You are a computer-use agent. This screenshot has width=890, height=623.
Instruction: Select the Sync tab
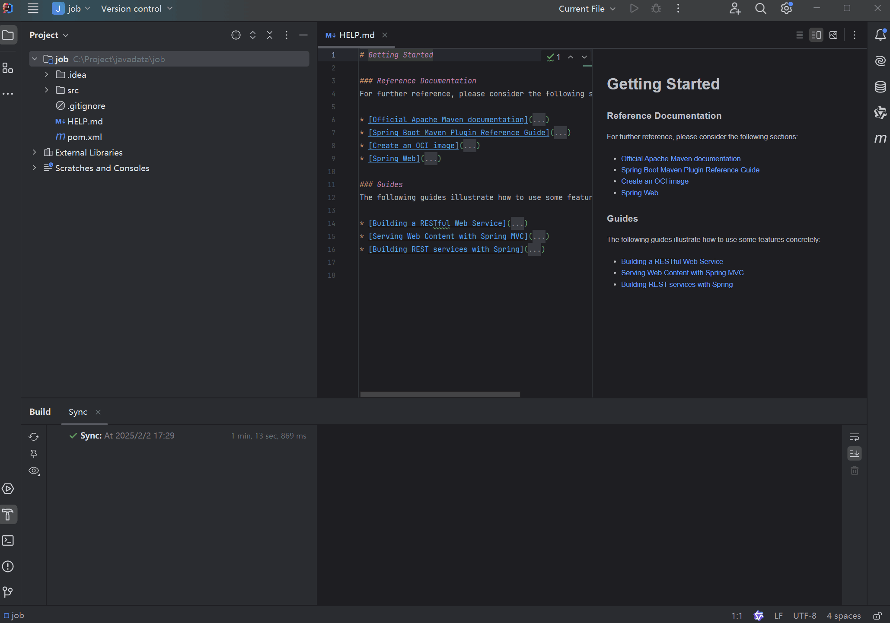coord(78,412)
